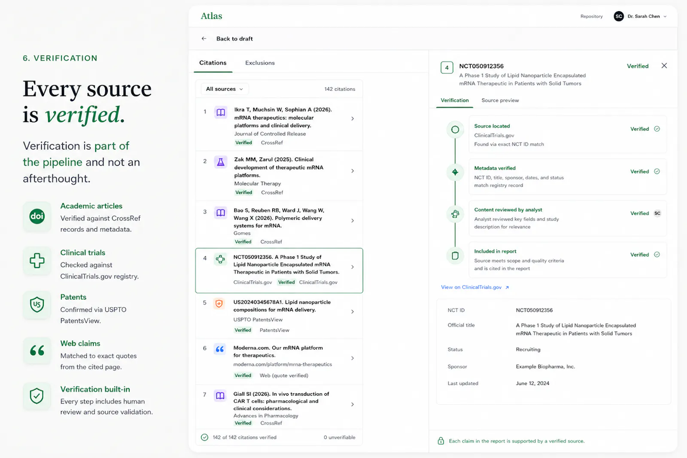Viewport: 687px width, 458px height.
Task: Click the 142 citations count
Action: [340, 89]
